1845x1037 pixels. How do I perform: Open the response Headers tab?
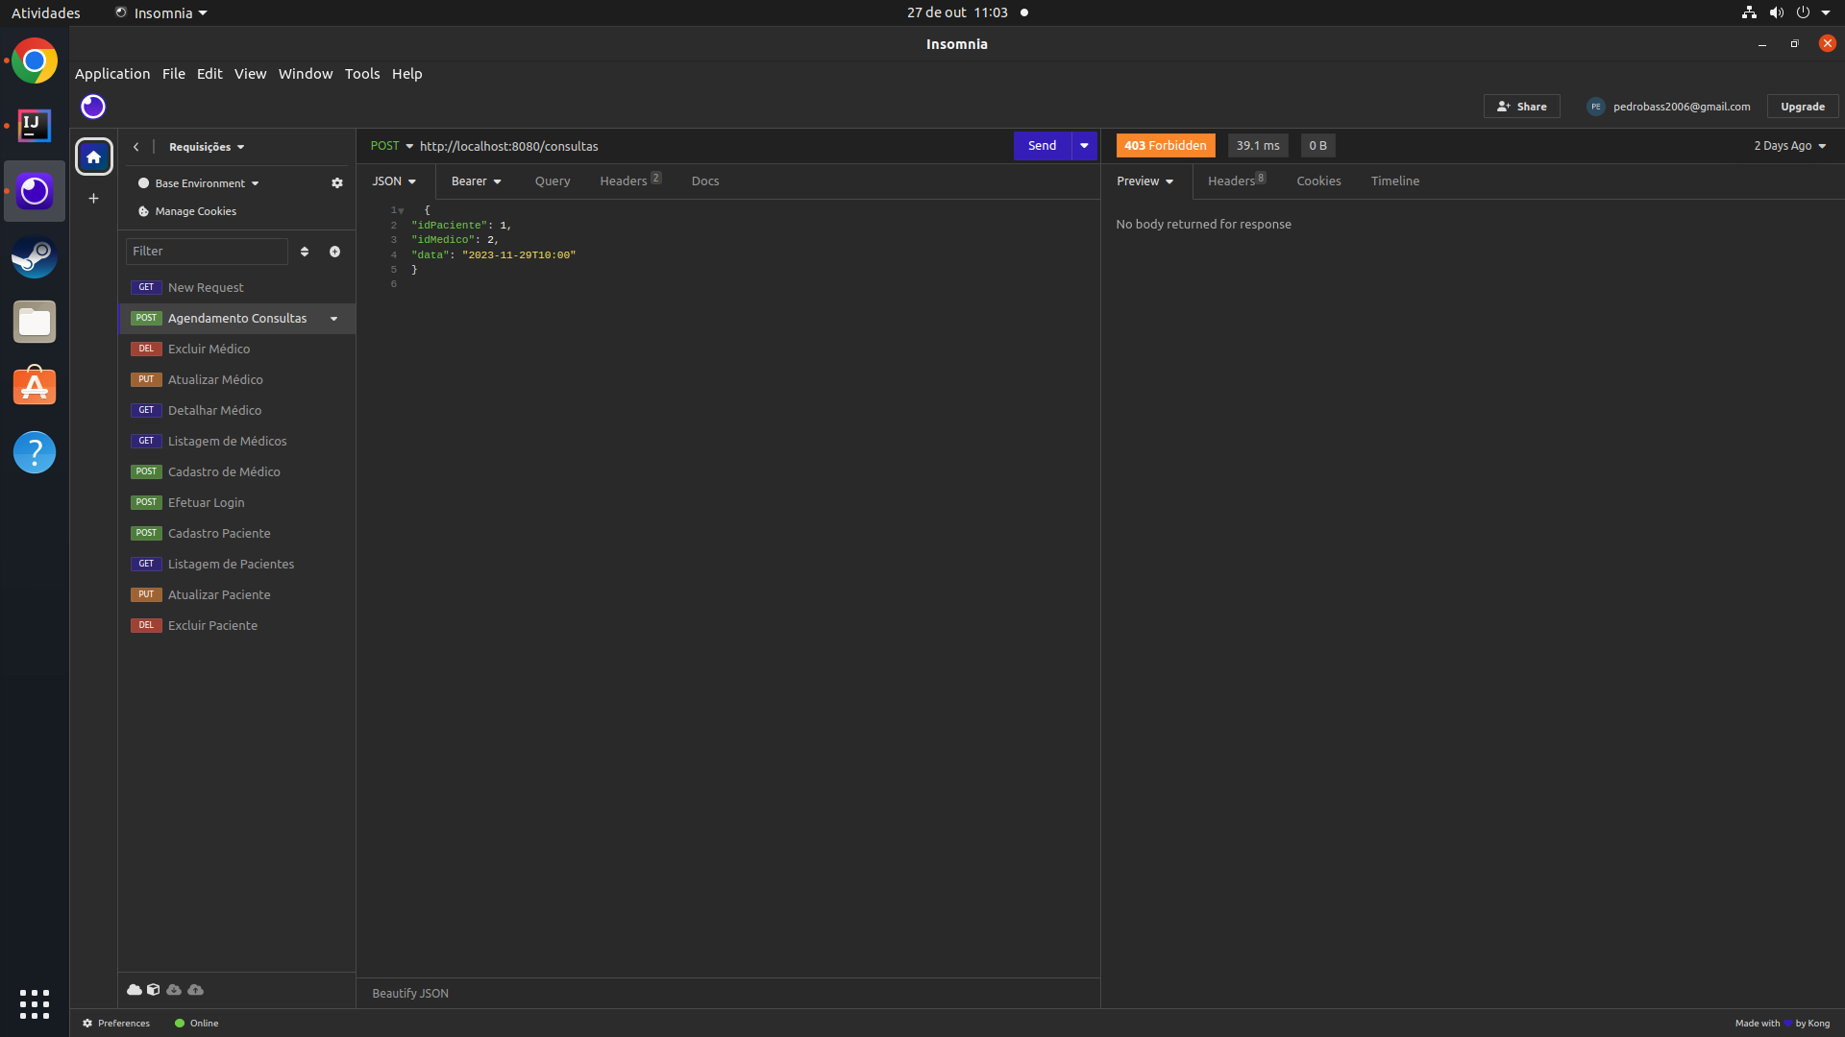point(1237,181)
